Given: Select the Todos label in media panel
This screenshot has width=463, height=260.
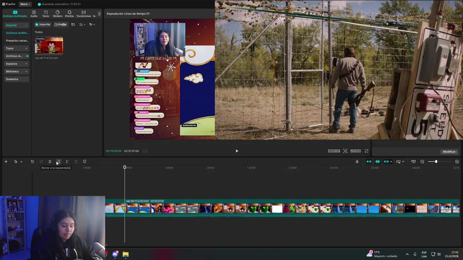Looking at the screenshot, I should 39,32.
